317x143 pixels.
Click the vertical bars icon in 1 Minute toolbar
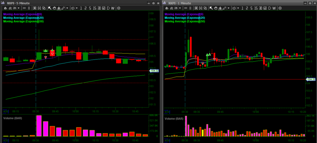(191, 8)
